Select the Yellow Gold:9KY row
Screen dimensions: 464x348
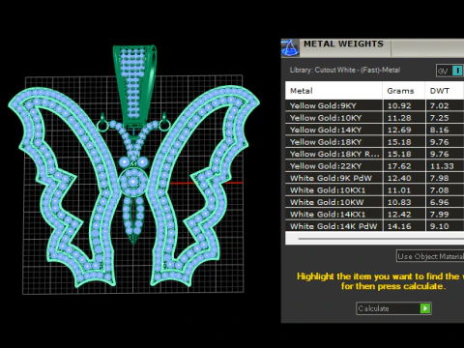(x=374, y=105)
